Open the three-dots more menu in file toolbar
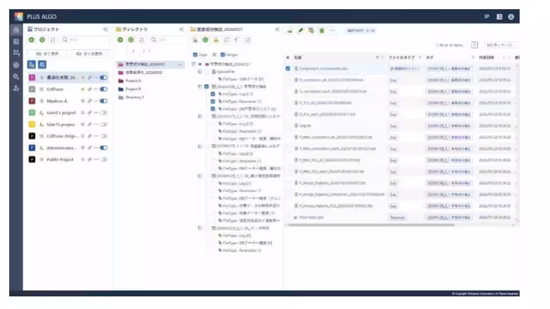550x309 pixels. click(x=332, y=30)
